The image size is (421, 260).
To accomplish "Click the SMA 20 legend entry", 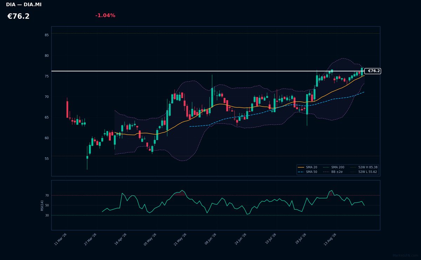I will coord(308,167).
